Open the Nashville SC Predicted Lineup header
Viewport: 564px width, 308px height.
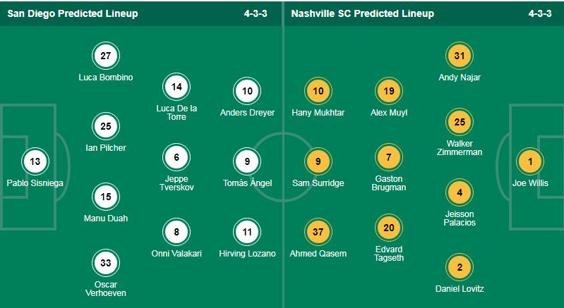tap(362, 13)
